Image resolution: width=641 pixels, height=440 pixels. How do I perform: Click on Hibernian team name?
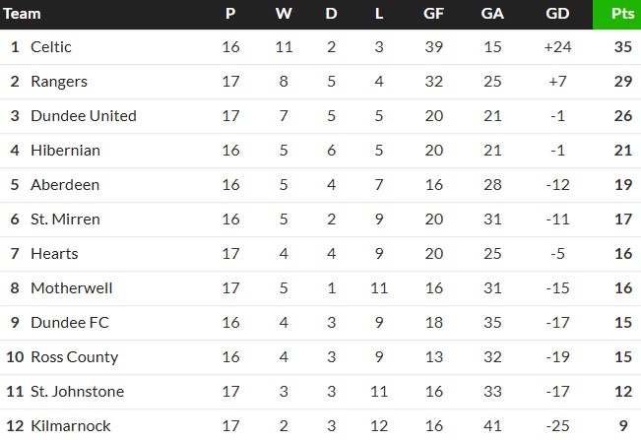[65, 151]
